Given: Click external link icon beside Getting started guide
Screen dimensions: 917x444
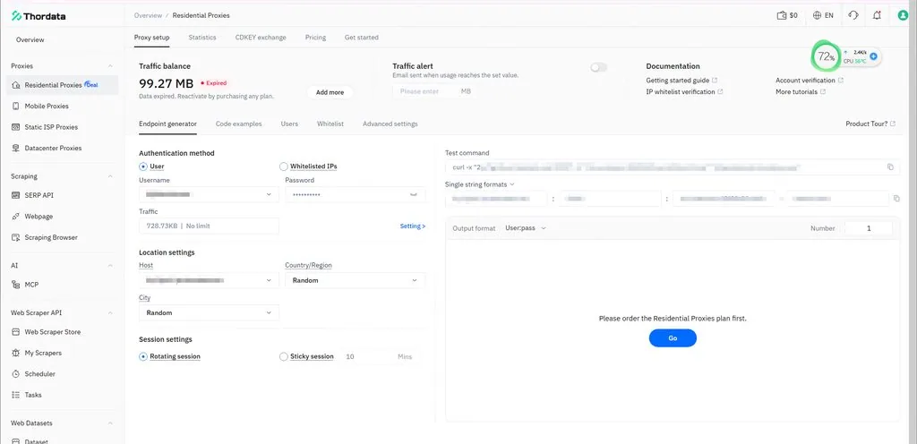Looking at the screenshot, I should [715, 81].
